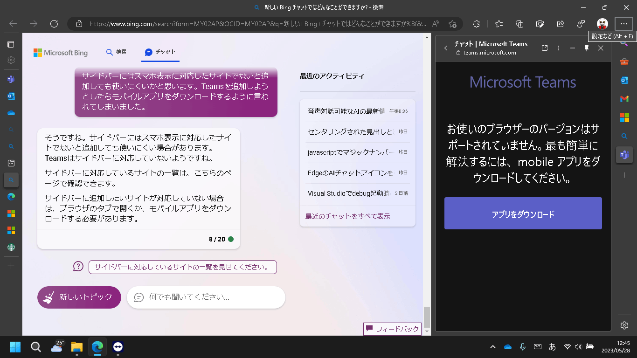The image size is (637, 358).
Task: Select suggested question about サイドバー対応サイト一覧
Action: click(182, 267)
